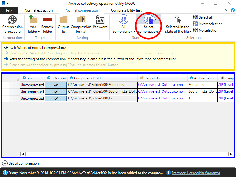Uncheck selection for the Folder500\1x row
The height and width of the screenshot is (177, 236).
pyautogui.click(x=56, y=99)
